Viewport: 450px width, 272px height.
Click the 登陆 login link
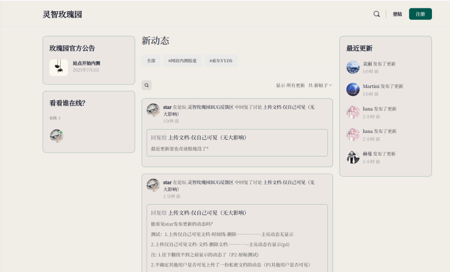tap(397, 14)
